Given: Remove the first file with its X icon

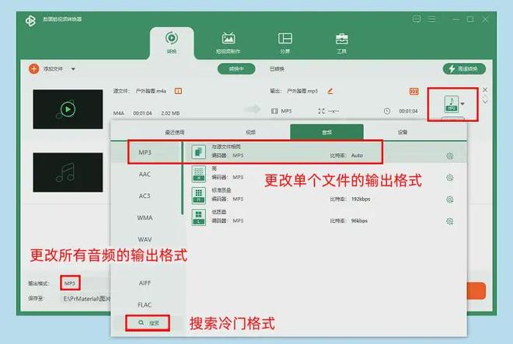Looking at the screenshot, I should click(x=485, y=89).
